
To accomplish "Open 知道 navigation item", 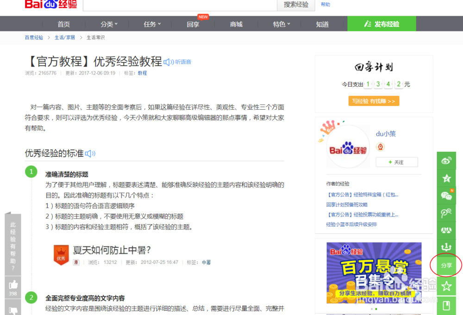I will pyautogui.click(x=322, y=24).
